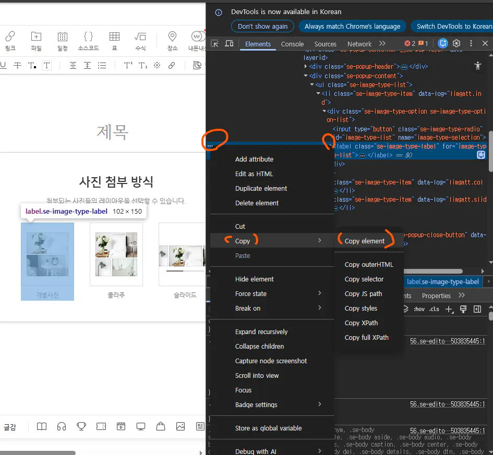
Task: Click the 제목 title input field
Action: pyautogui.click(x=113, y=132)
